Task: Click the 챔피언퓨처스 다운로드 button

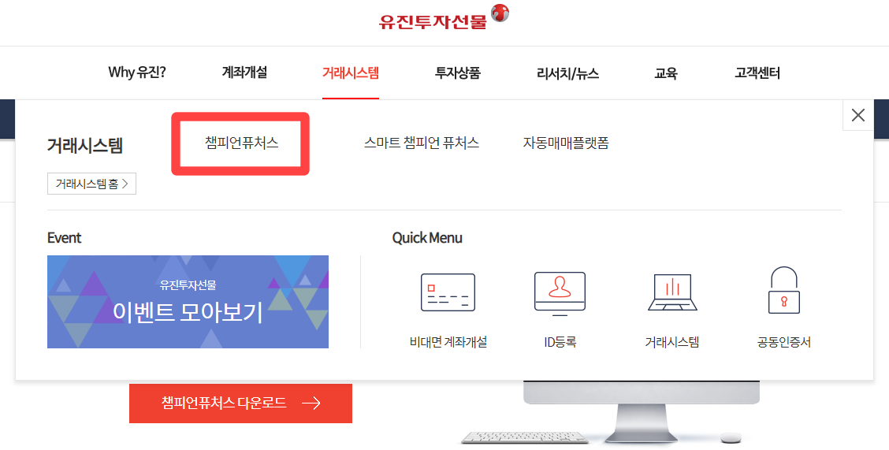Action: (x=240, y=403)
